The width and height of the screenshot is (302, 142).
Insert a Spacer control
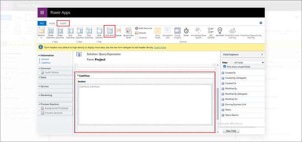point(119,32)
